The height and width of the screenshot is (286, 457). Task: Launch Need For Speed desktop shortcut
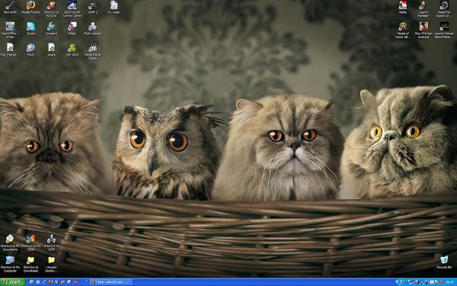pos(444,8)
